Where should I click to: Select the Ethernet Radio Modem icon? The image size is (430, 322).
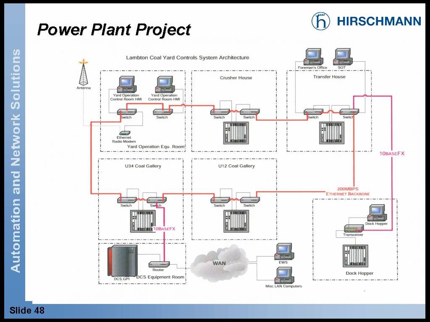pos(124,133)
